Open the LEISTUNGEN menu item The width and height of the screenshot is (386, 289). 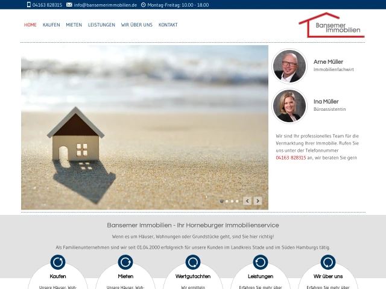[101, 25]
